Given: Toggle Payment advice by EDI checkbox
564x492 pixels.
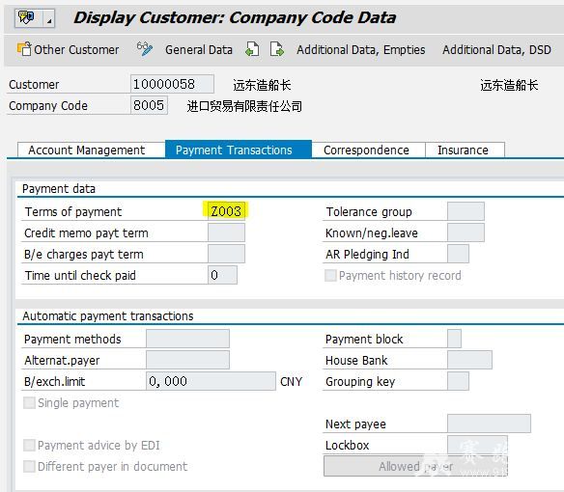Looking at the screenshot, I should (x=29, y=446).
